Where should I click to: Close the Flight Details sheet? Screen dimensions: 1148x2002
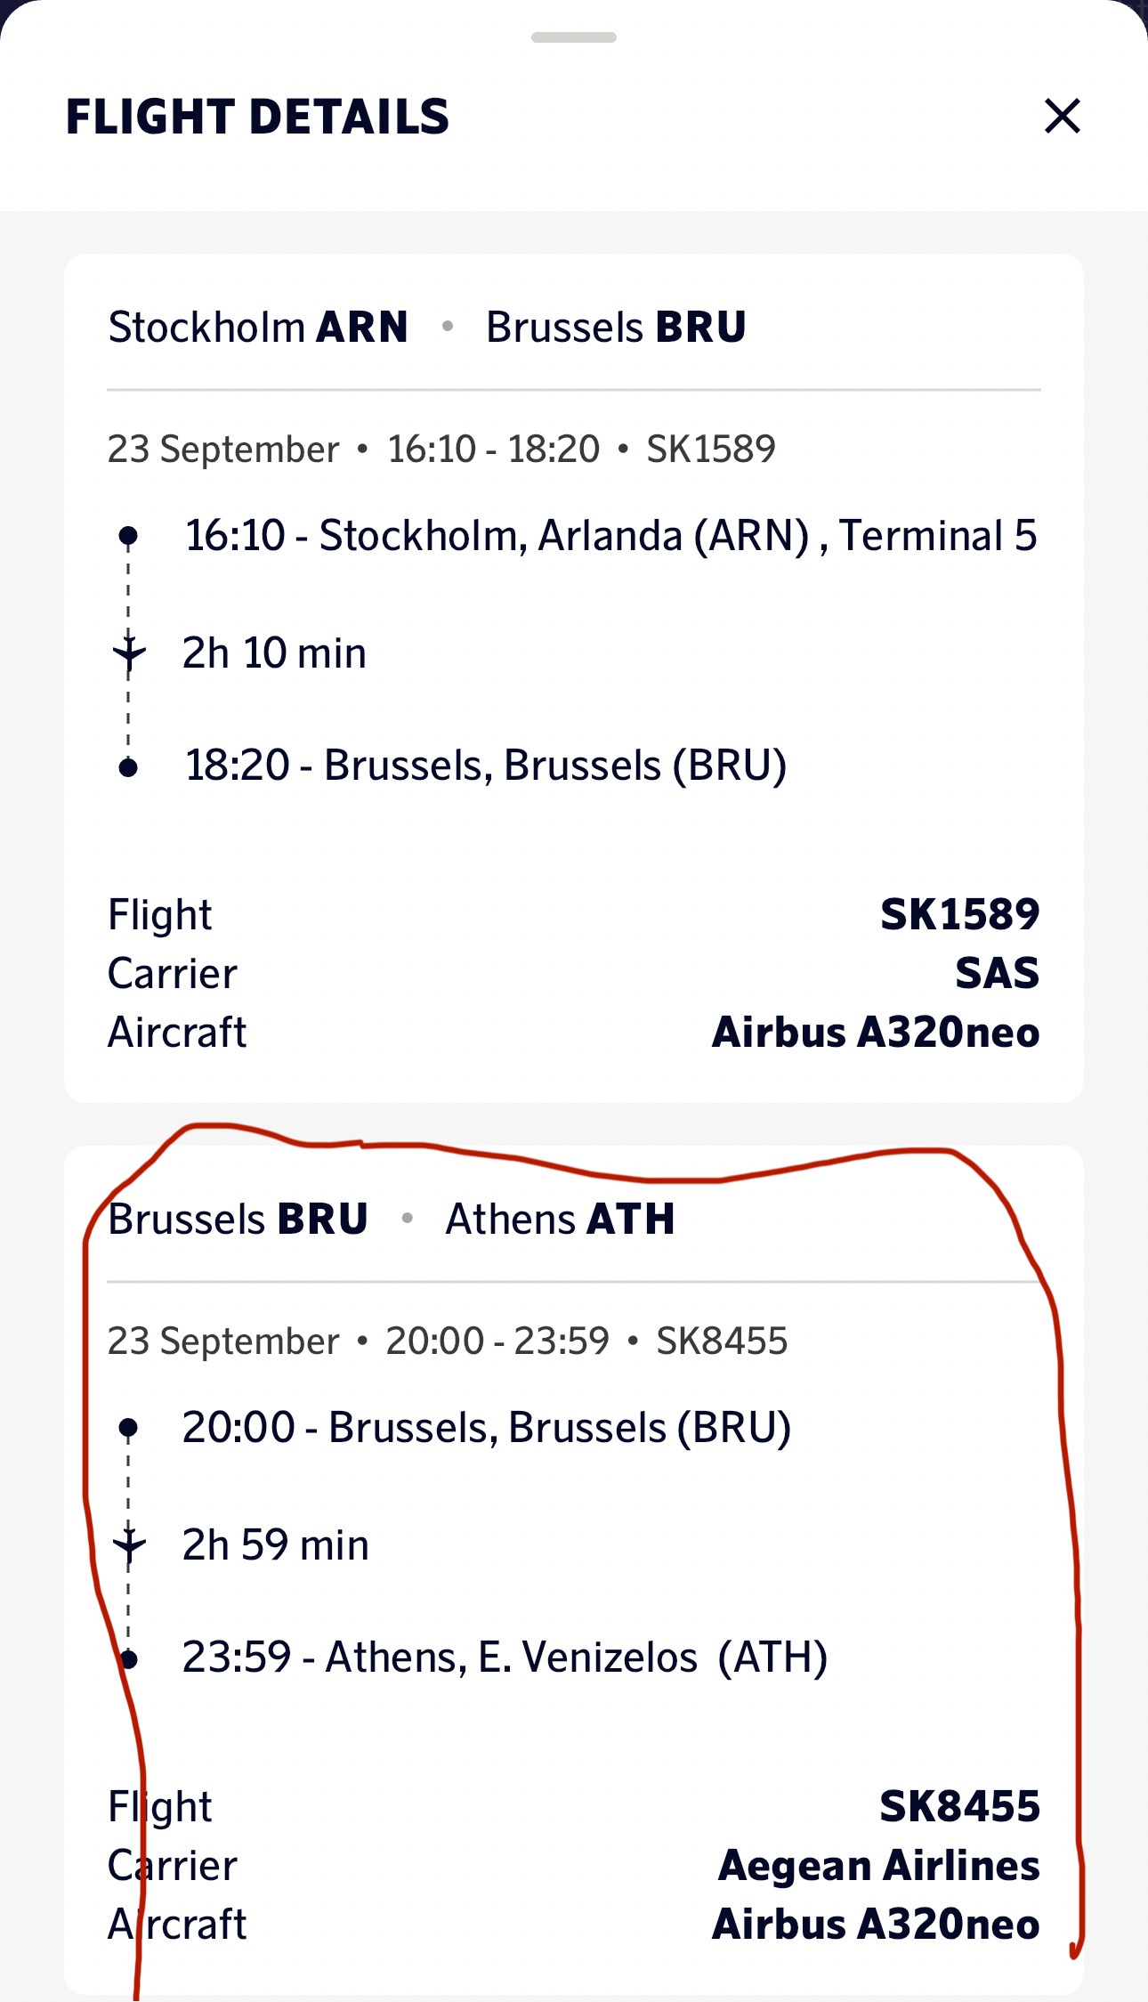coord(1062,117)
